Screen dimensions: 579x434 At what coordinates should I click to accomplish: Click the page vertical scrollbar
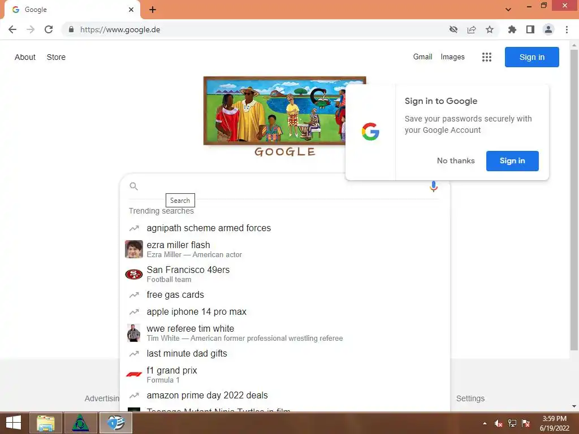click(x=574, y=199)
